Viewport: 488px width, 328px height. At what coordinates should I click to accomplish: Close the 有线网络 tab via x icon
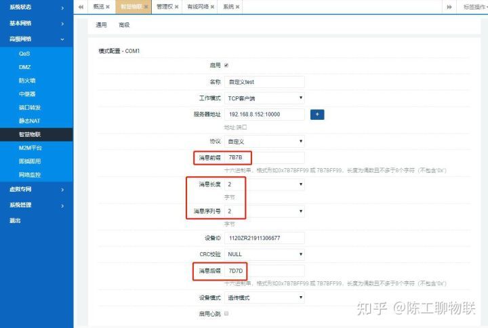[x=212, y=7]
